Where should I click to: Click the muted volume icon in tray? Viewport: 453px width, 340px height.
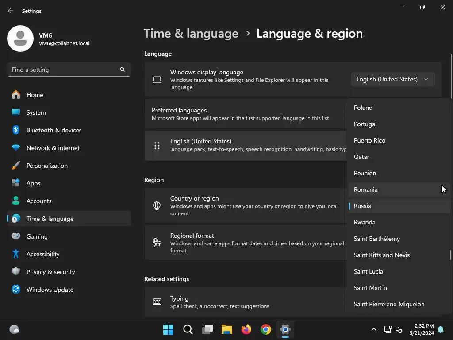tap(399, 329)
